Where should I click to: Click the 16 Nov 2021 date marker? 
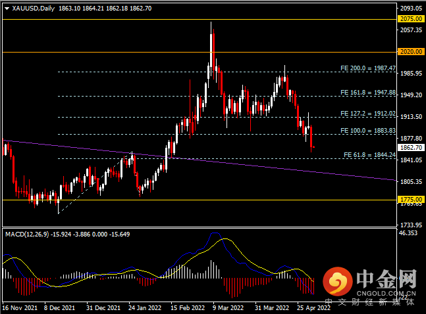tap(20, 308)
